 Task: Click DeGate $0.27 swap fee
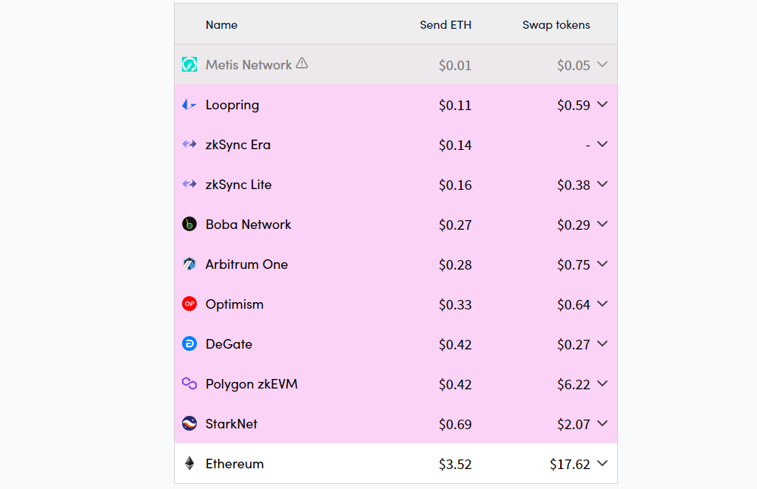tap(573, 344)
